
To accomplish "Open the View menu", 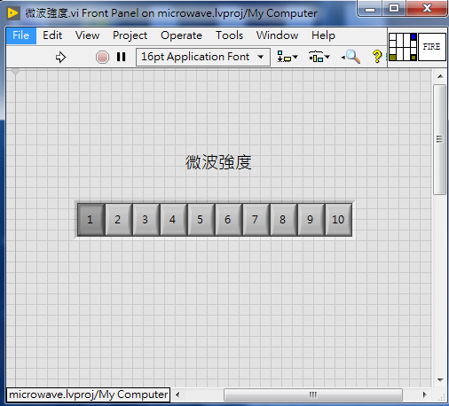I will [87, 35].
